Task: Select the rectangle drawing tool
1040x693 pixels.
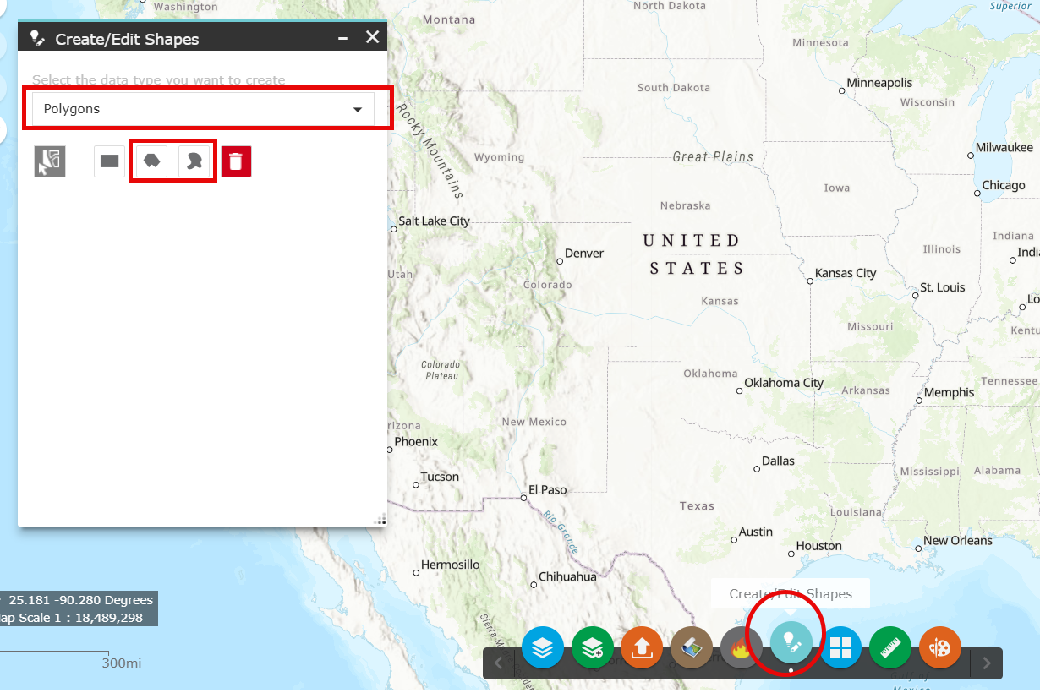Action: click(109, 161)
